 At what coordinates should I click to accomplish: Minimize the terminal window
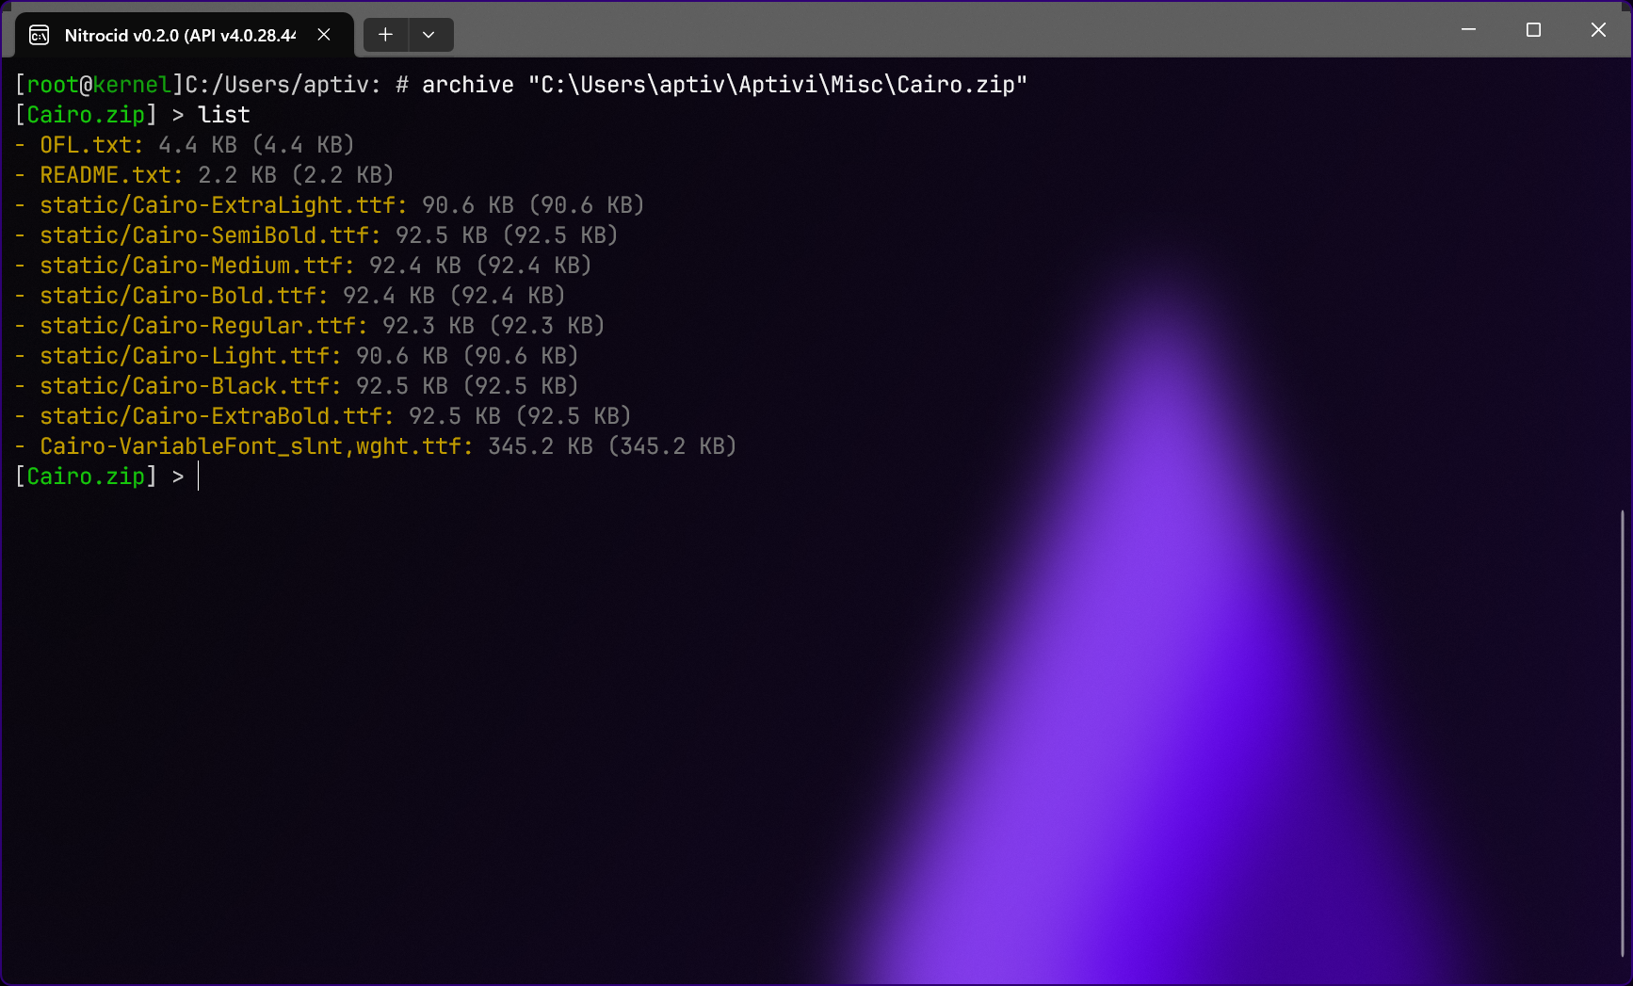pos(1468,30)
